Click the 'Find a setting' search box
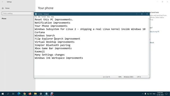Viewport: 170px width, 96px height. (x=18, y=13)
